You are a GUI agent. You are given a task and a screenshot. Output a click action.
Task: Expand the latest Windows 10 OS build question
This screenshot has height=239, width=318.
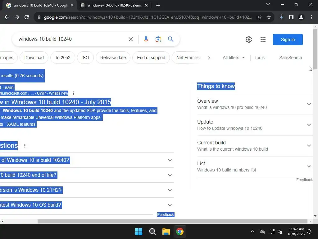(x=87, y=205)
